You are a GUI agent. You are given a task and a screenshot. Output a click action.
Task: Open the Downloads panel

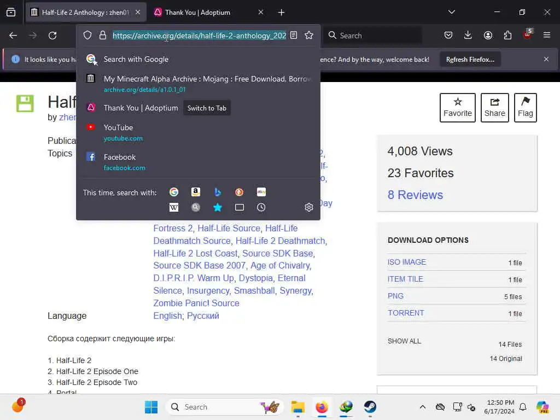pos(468,36)
